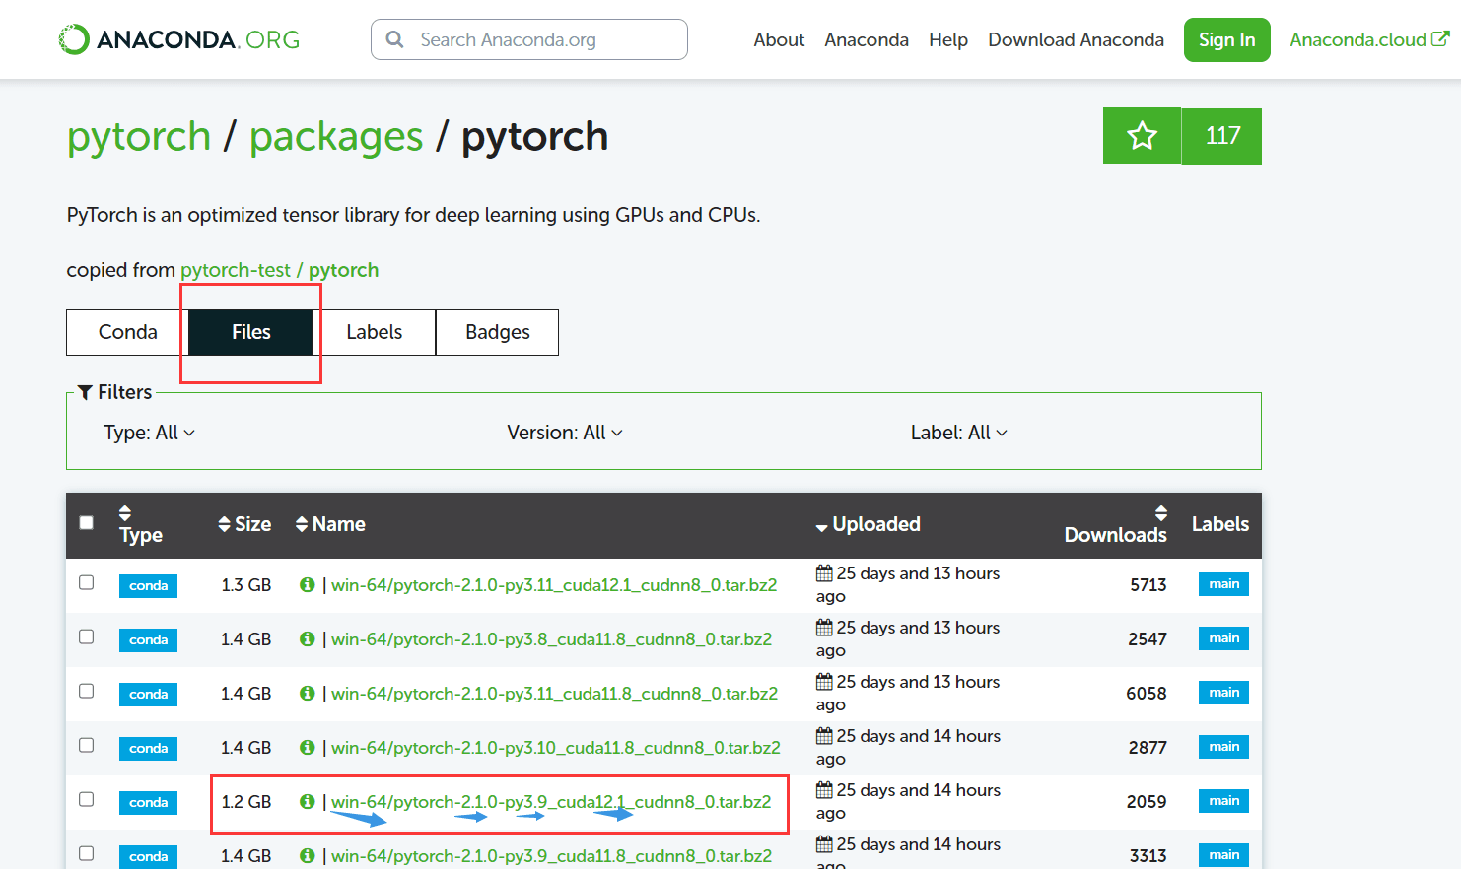Viewport: 1461px width, 869px height.
Task: Check the py3.9_cuda12.1 file row
Action: point(87,799)
